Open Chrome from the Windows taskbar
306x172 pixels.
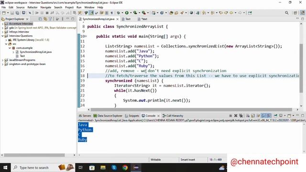(125, 168)
